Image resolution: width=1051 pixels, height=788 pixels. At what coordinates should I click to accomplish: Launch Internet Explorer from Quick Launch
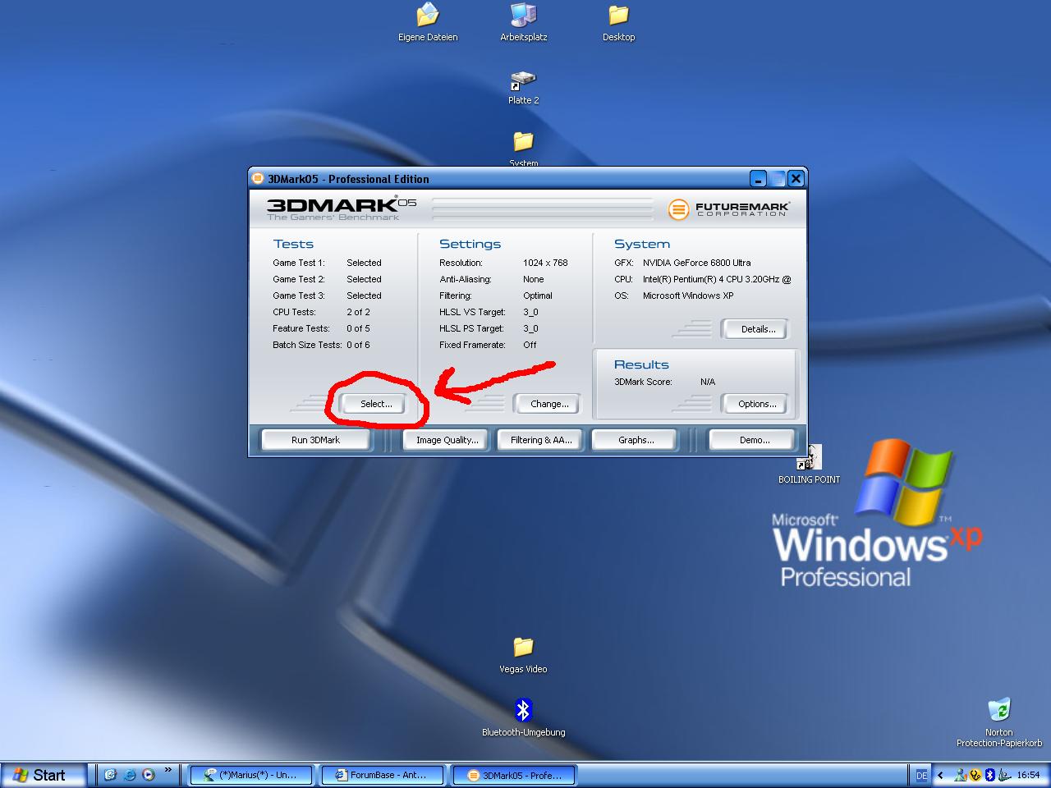click(130, 774)
